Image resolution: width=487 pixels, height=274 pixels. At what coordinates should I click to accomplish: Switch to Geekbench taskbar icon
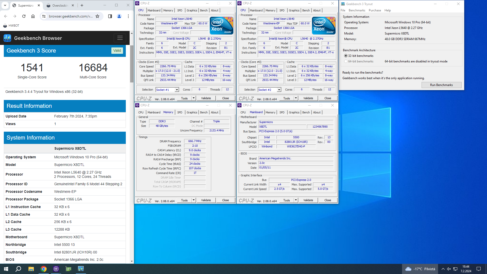81,269
